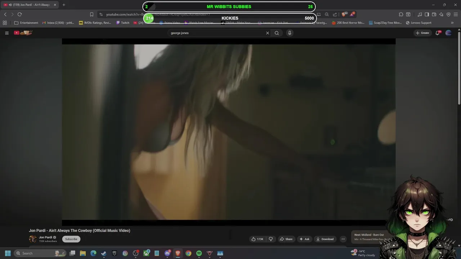
Task: Start voice search with microphone icon
Action: pyautogui.click(x=290, y=33)
